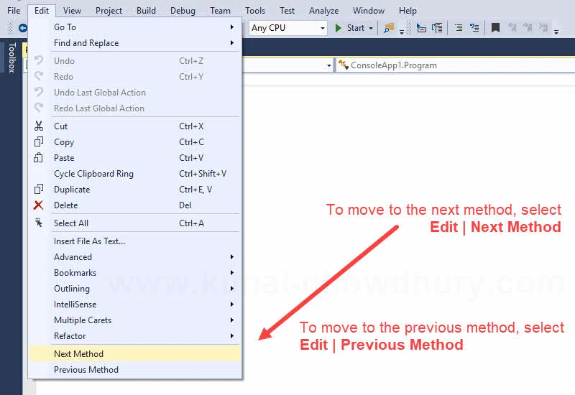575x395 pixels.
Task: Expand the Multiple Carets submenu
Action: pyautogui.click(x=134, y=320)
